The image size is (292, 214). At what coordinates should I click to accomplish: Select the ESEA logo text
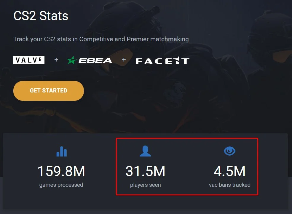point(95,60)
